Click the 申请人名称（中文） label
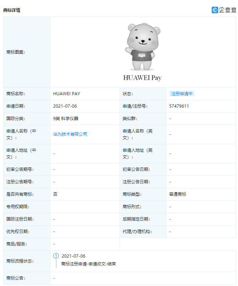The image size is (238, 286). pos(21,134)
